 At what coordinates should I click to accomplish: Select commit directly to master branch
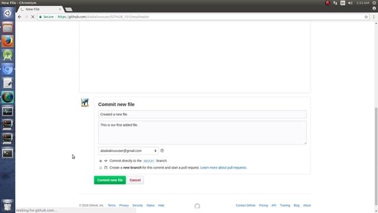[x=100, y=161]
